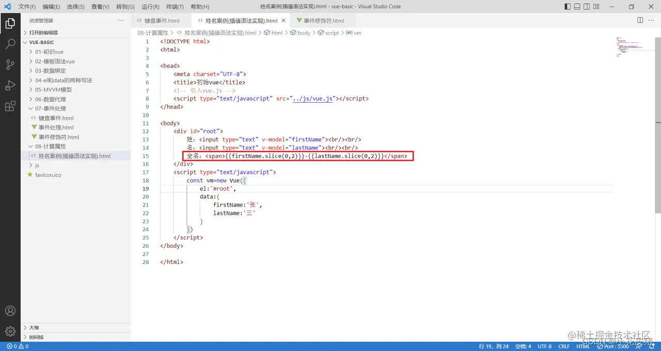Collapse the 08-计算属性 folder in explorer
This screenshot has height=351, width=661.
76,147
